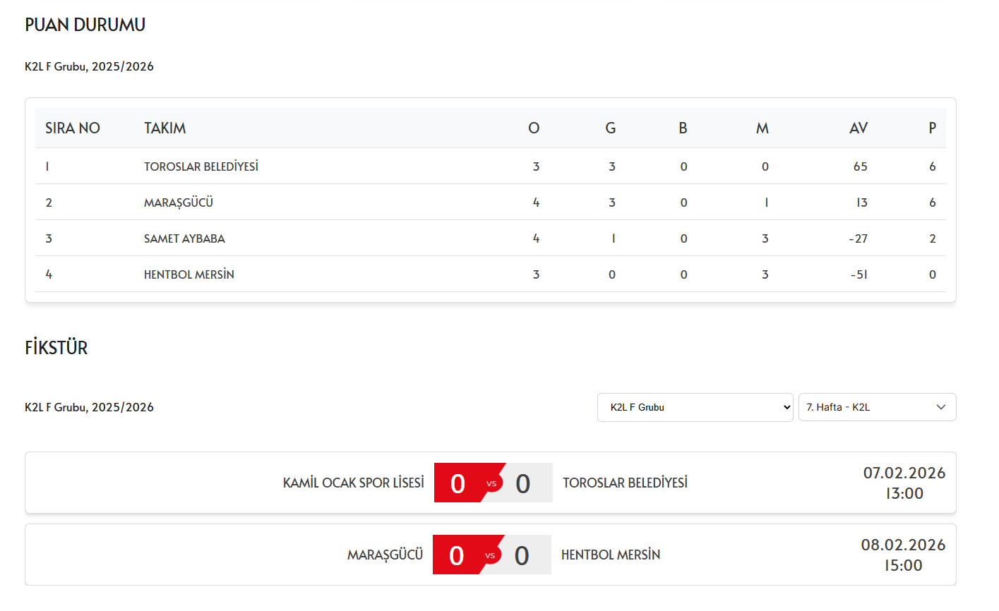999x611 pixels.
Task: Select SAMET AYBABA team row
Action: point(491,238)
